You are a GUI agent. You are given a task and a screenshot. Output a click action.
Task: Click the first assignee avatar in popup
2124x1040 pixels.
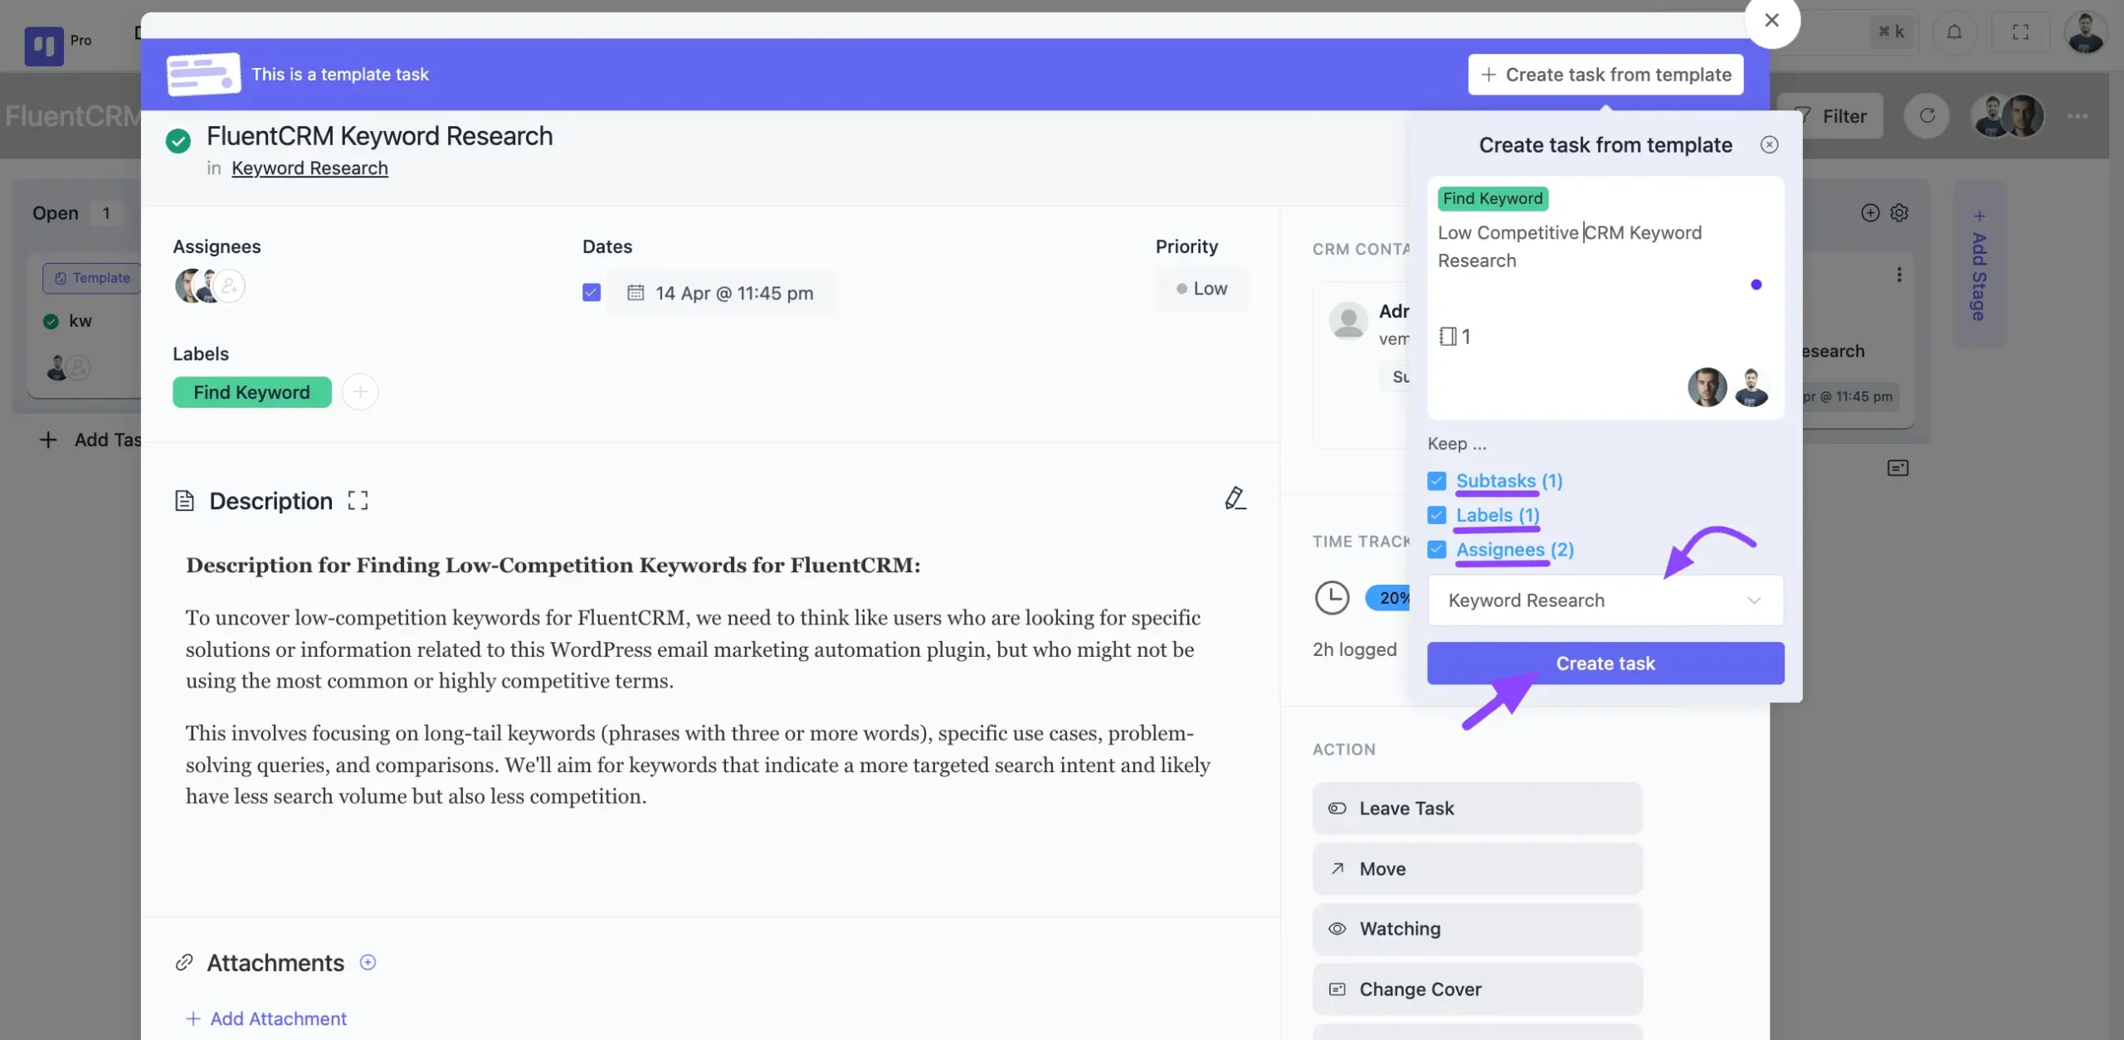coord(1707,387)
